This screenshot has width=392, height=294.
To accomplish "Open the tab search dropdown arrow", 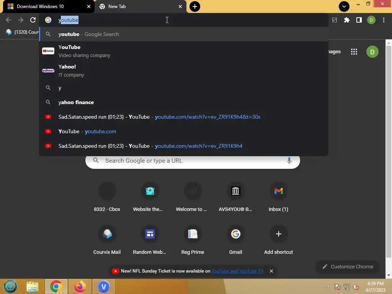I will [x=344, y=7].
